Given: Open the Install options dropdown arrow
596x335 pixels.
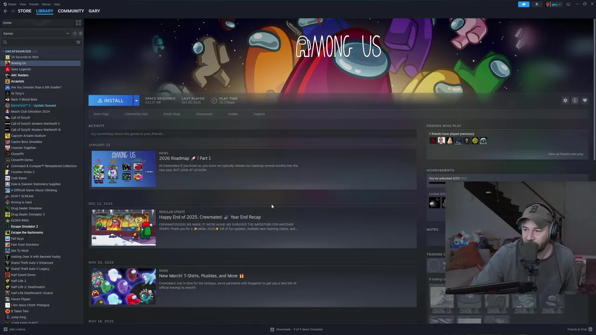Looking at the screenshot, I should pyautogui.click(x=136, y=100).
